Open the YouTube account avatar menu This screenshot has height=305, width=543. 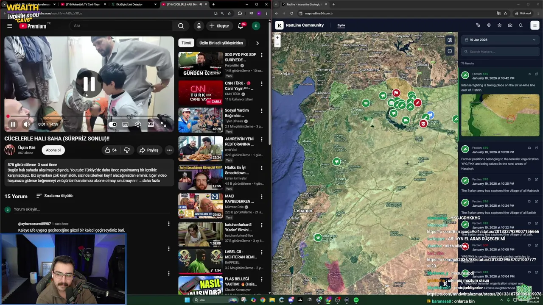256,26
